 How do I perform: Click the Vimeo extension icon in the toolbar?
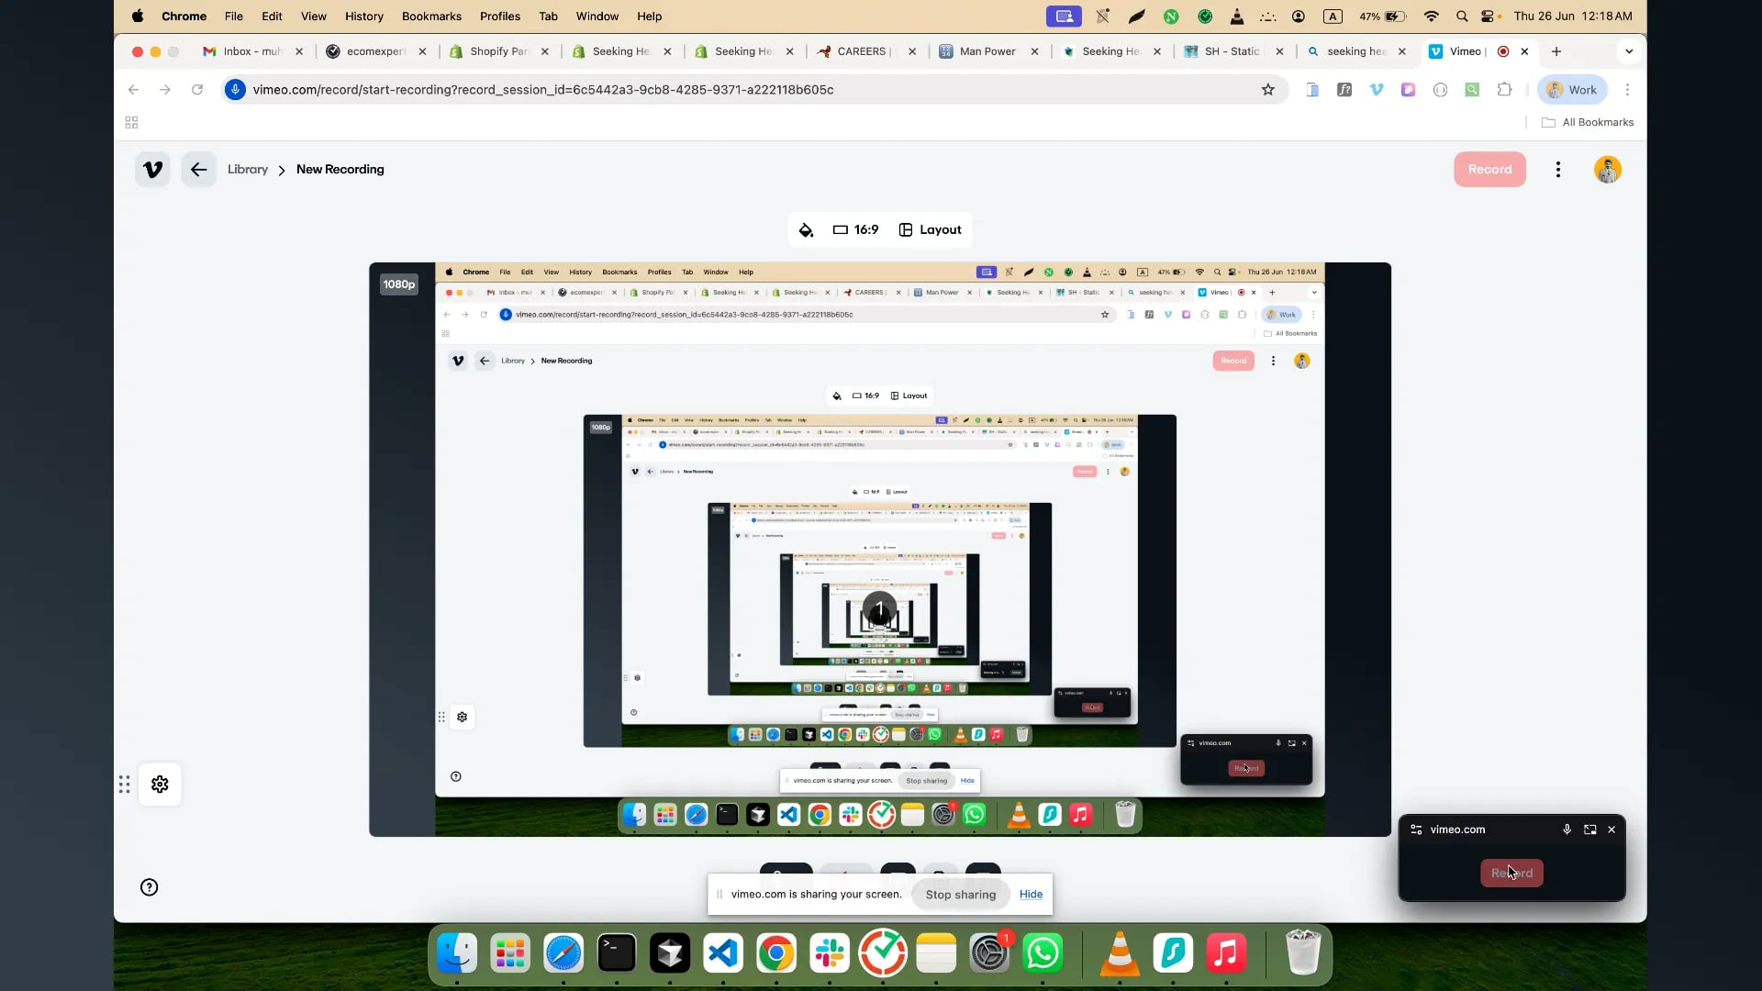1376,89
